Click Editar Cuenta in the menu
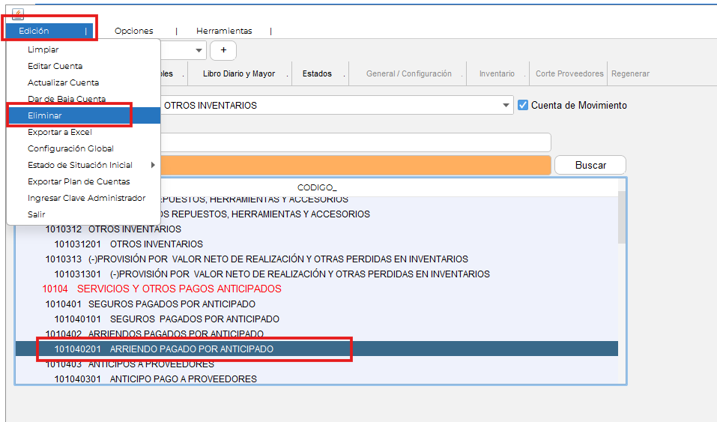Image resolution: width=717 pixels, height=422 pixels. click(55, 66)
